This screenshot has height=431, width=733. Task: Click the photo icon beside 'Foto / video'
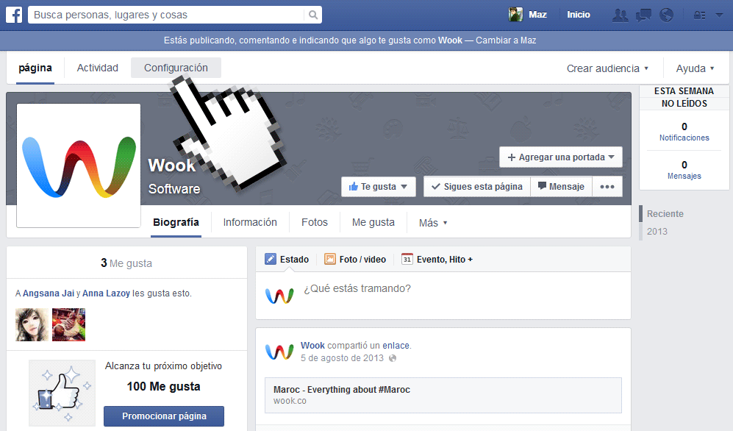click(x=330, y=259)
